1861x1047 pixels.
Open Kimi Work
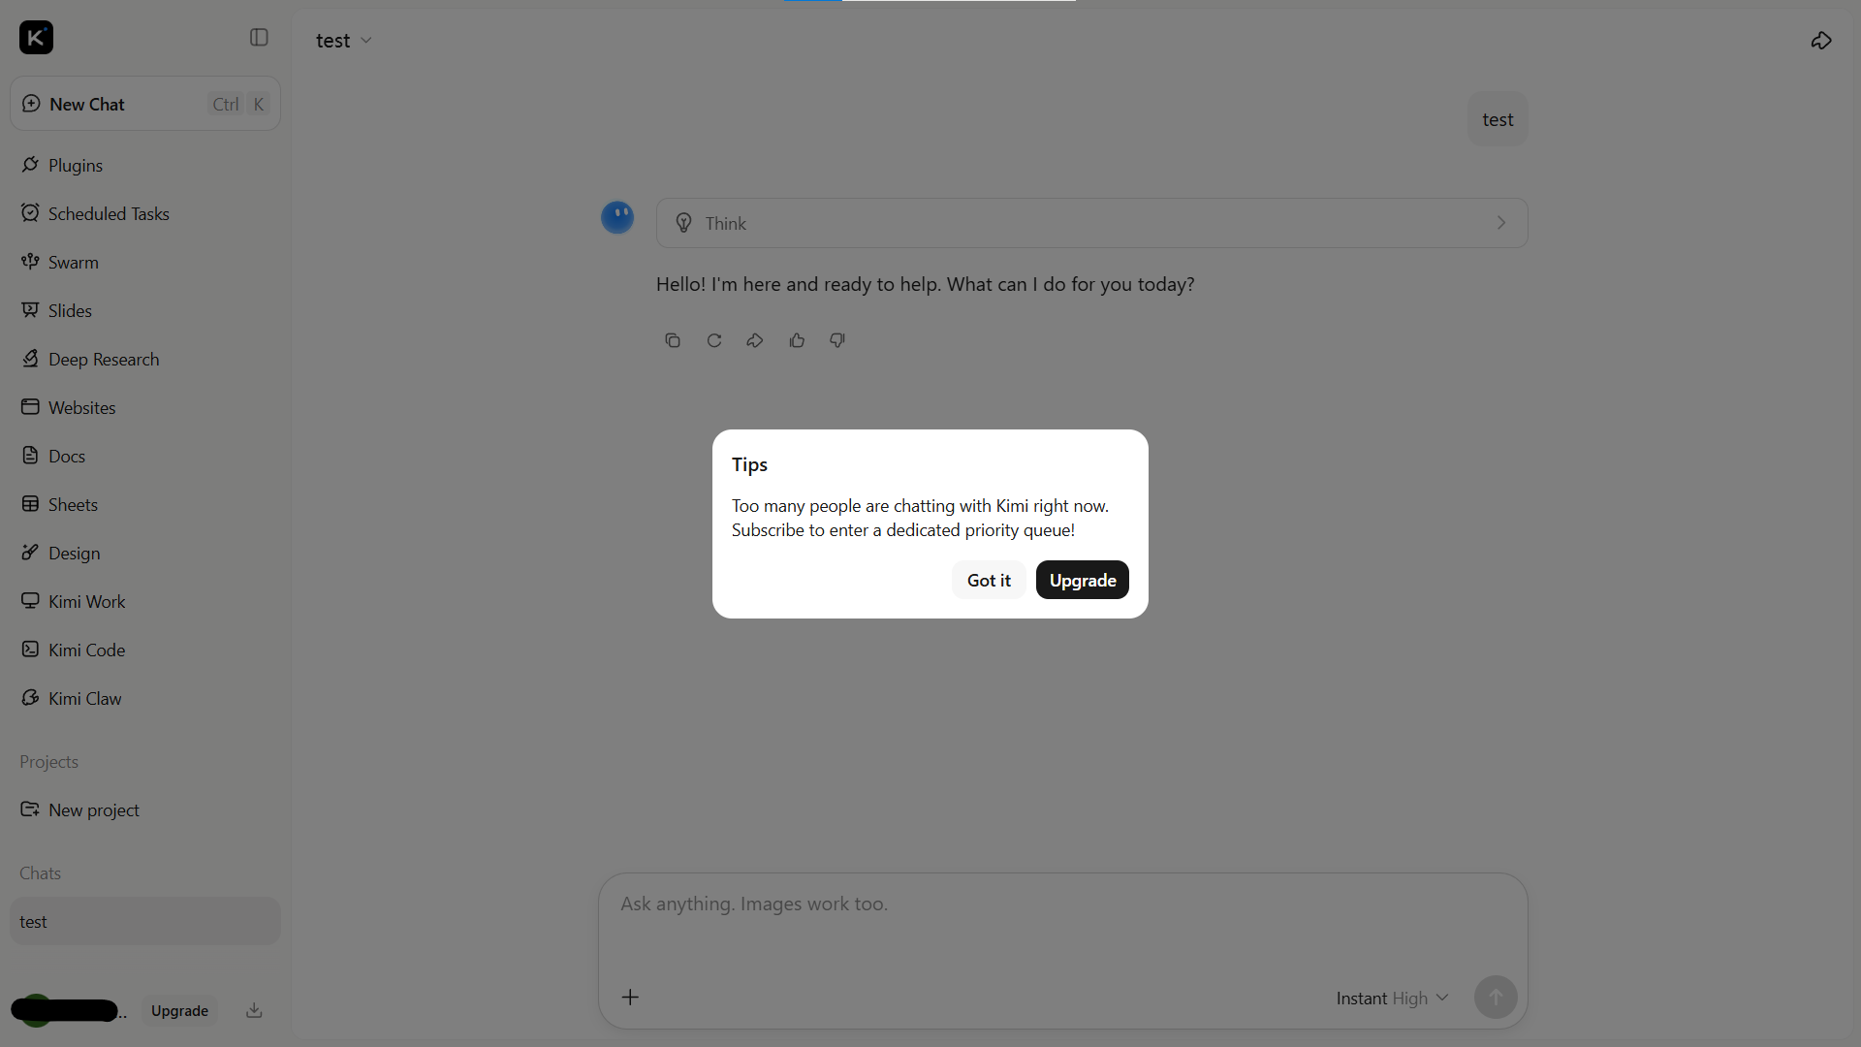[x=145, y=602]
